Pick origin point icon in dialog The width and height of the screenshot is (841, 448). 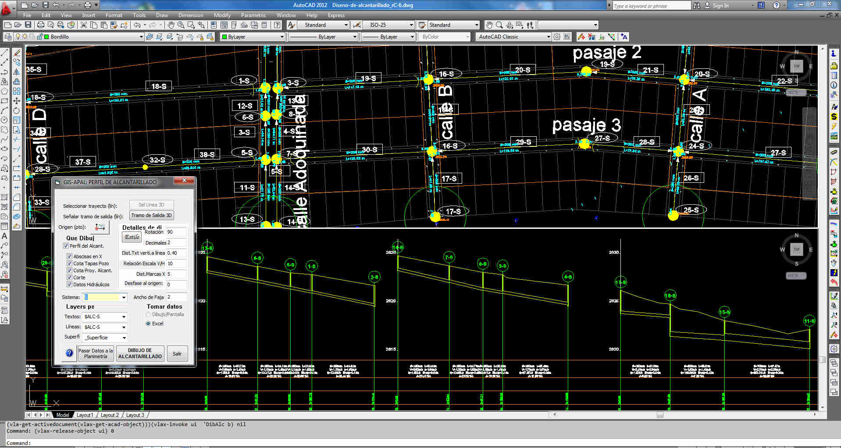click(x=100, y=227)
